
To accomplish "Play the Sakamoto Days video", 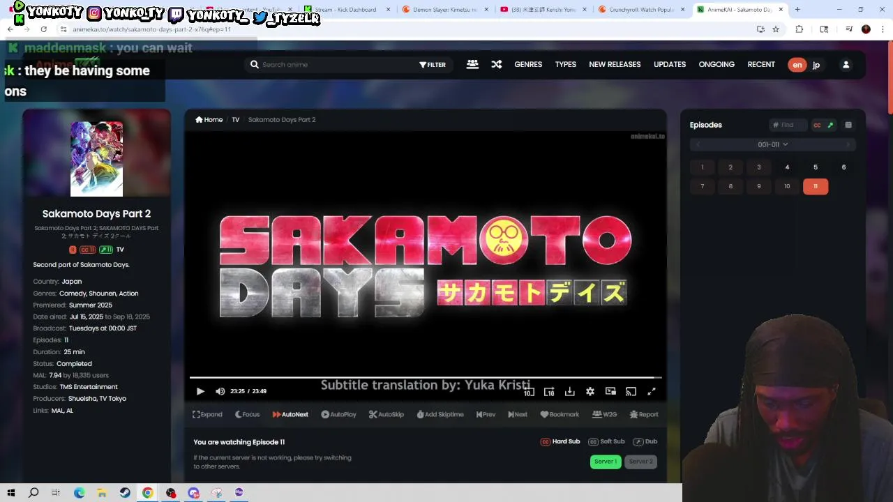I will (200, 392).
